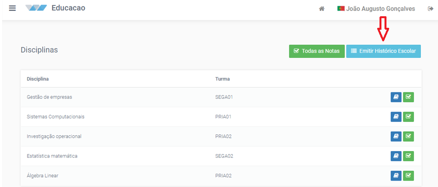
Task: Open blue book icon for Estatística matemática
Action: click(396, 156)
